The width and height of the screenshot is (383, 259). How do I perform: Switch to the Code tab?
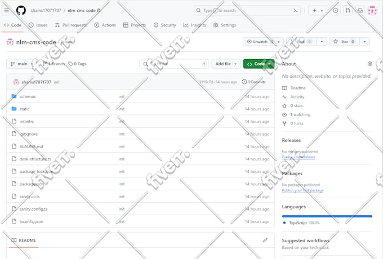(x=13, y=25)
